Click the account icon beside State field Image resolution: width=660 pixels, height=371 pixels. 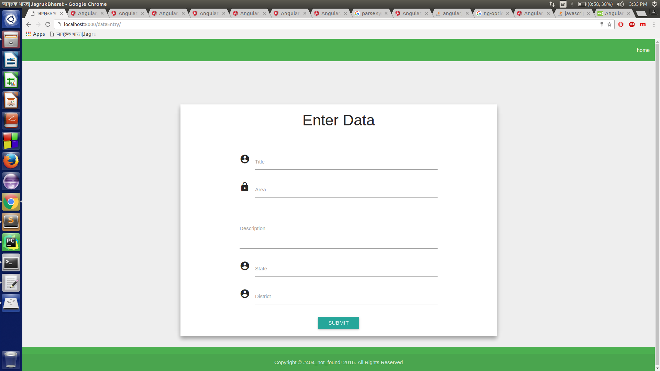pyautogui.click(x=244, y=266)
